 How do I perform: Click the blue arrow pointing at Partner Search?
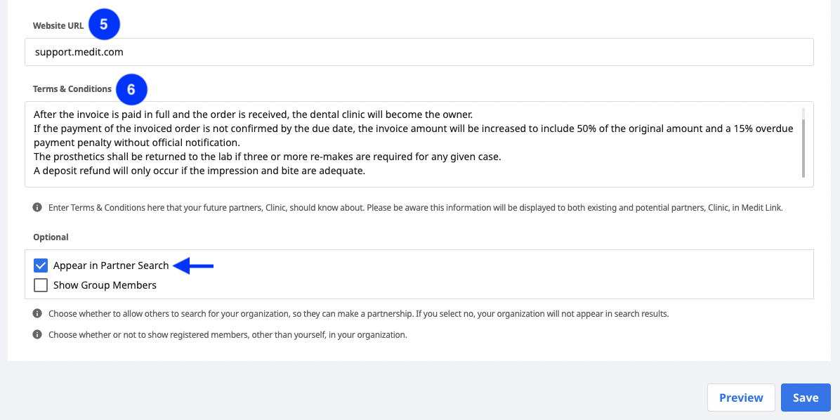pos(194,265)
